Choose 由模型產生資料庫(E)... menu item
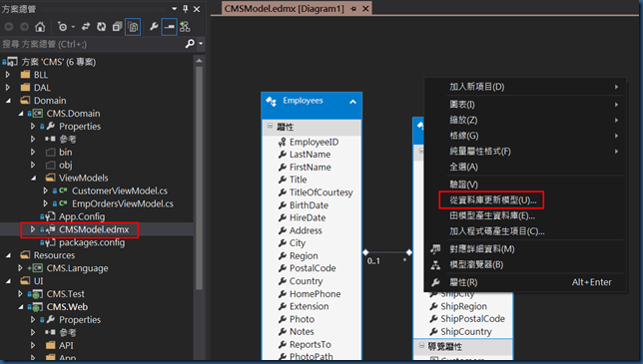The height and width of the screenshot is (364, 643). tap(525, 215)
